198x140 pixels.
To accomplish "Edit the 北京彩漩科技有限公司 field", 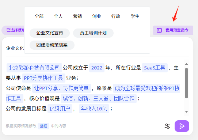I will (34, 68).
